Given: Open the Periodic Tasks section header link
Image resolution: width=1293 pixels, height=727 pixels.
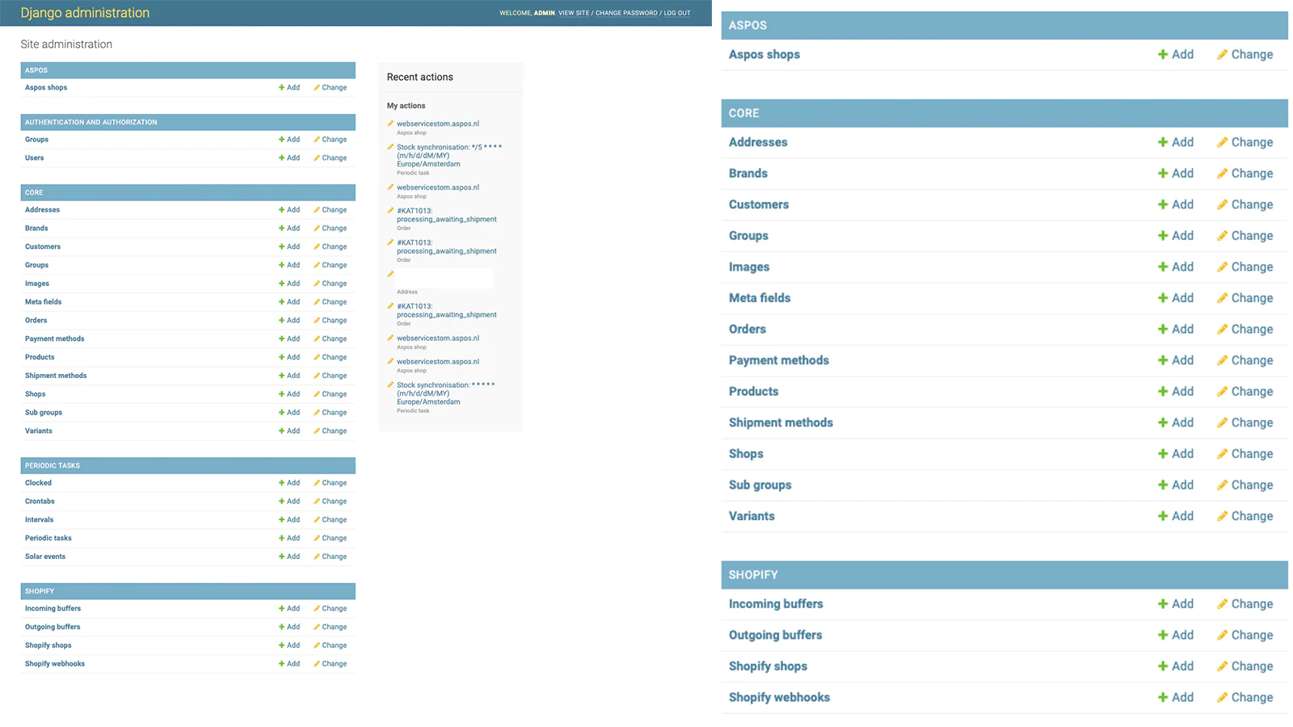Looking at the screenshot, I should [x=52, y=465].
